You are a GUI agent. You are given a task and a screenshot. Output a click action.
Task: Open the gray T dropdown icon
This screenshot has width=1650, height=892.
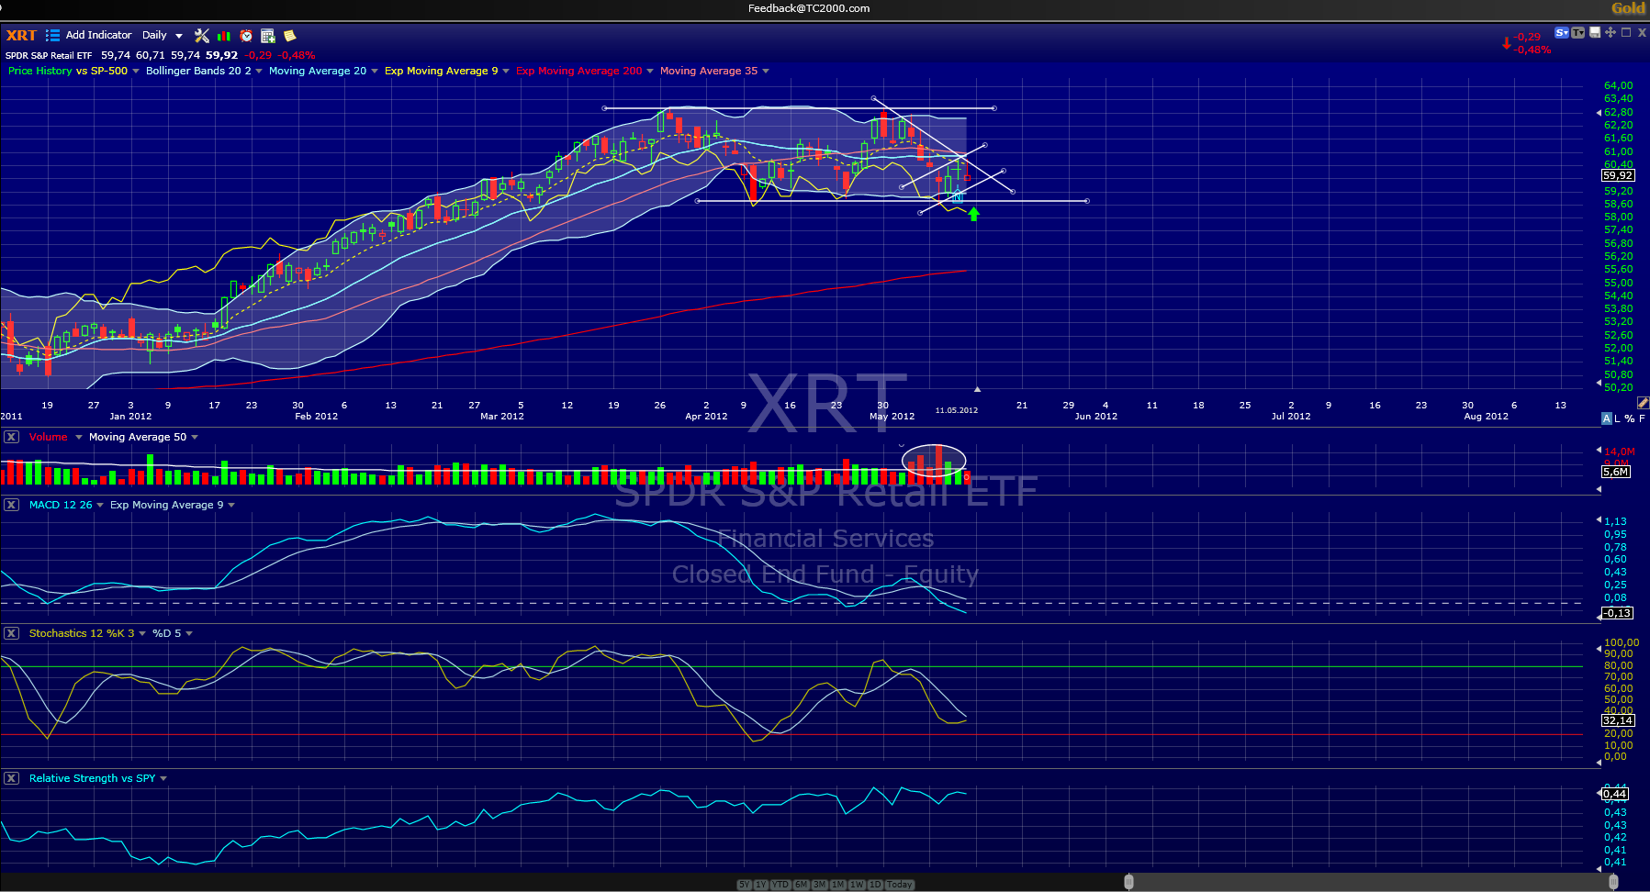tap(1578, 33)
